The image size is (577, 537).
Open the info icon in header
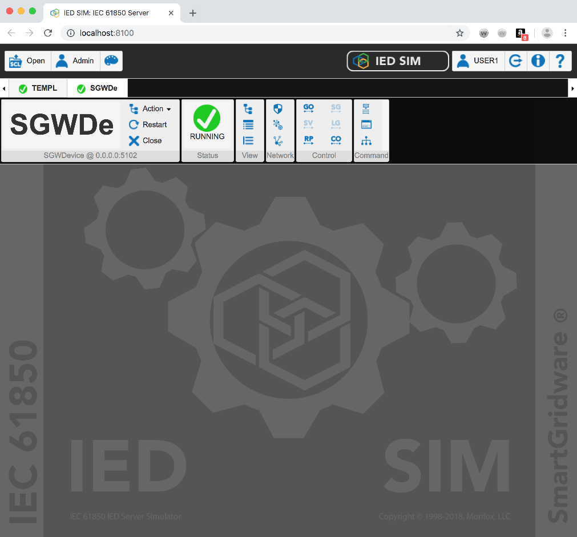click(x=538, y=61)
